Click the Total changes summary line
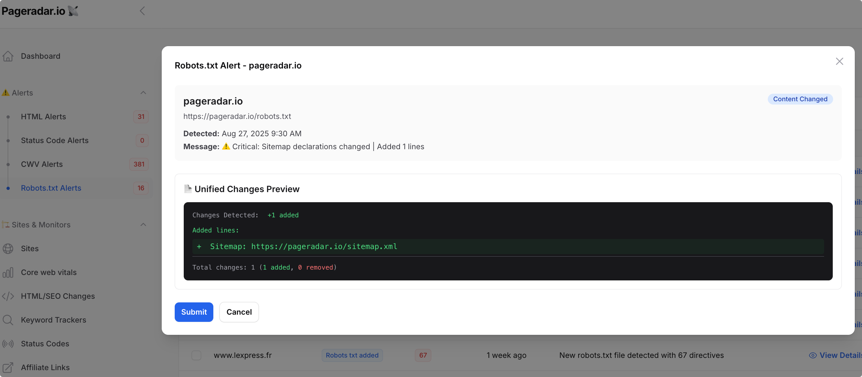Image resolution: width=862 pixels, height=377 pixels. point(264,267)
